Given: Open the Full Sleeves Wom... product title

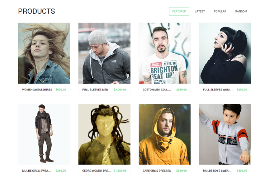Looking at the screenshot, I should [x=218, y=90].
